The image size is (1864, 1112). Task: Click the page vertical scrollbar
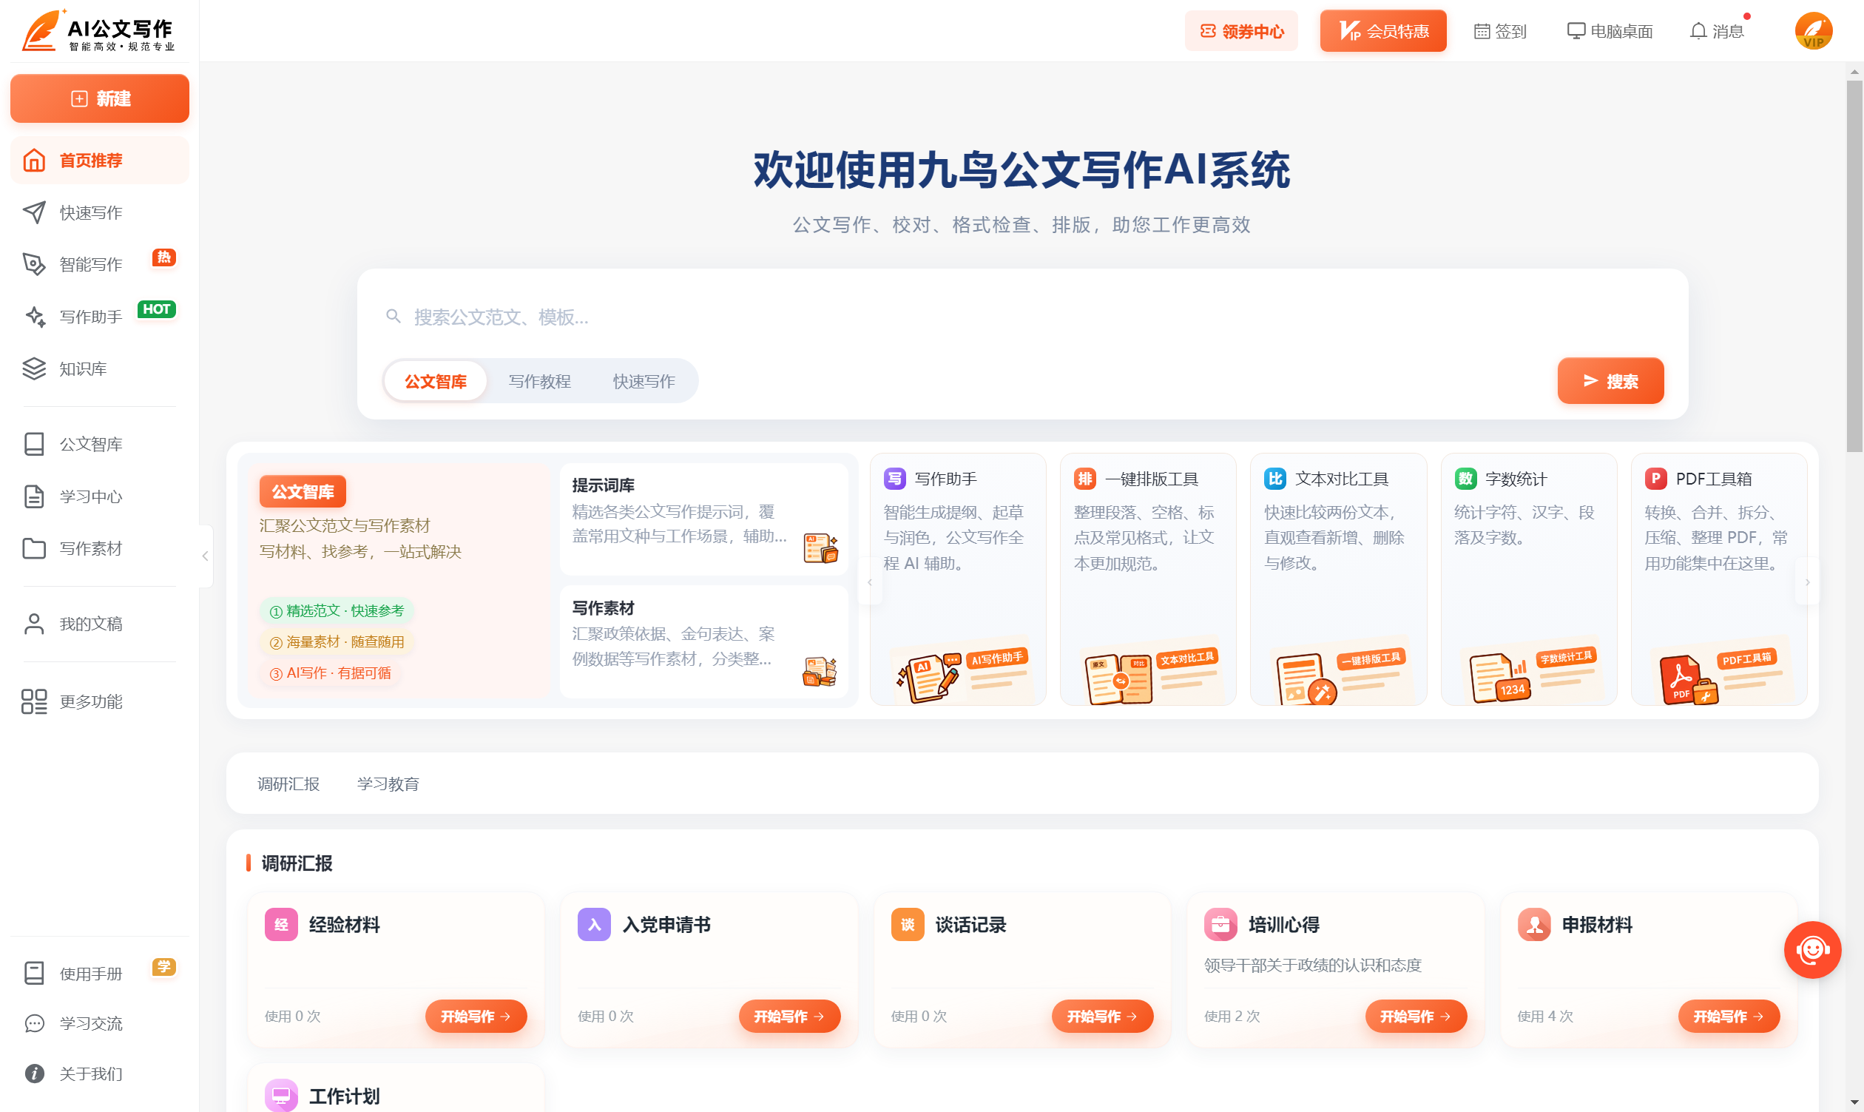(x=1854, y=266)
